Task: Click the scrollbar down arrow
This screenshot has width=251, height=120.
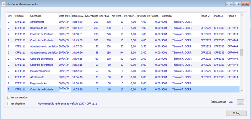Action: [x=241, y=90]
